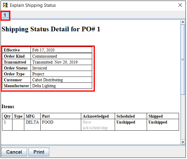
Task: Click the 'Shipped' column header
Action: (156, 116)
